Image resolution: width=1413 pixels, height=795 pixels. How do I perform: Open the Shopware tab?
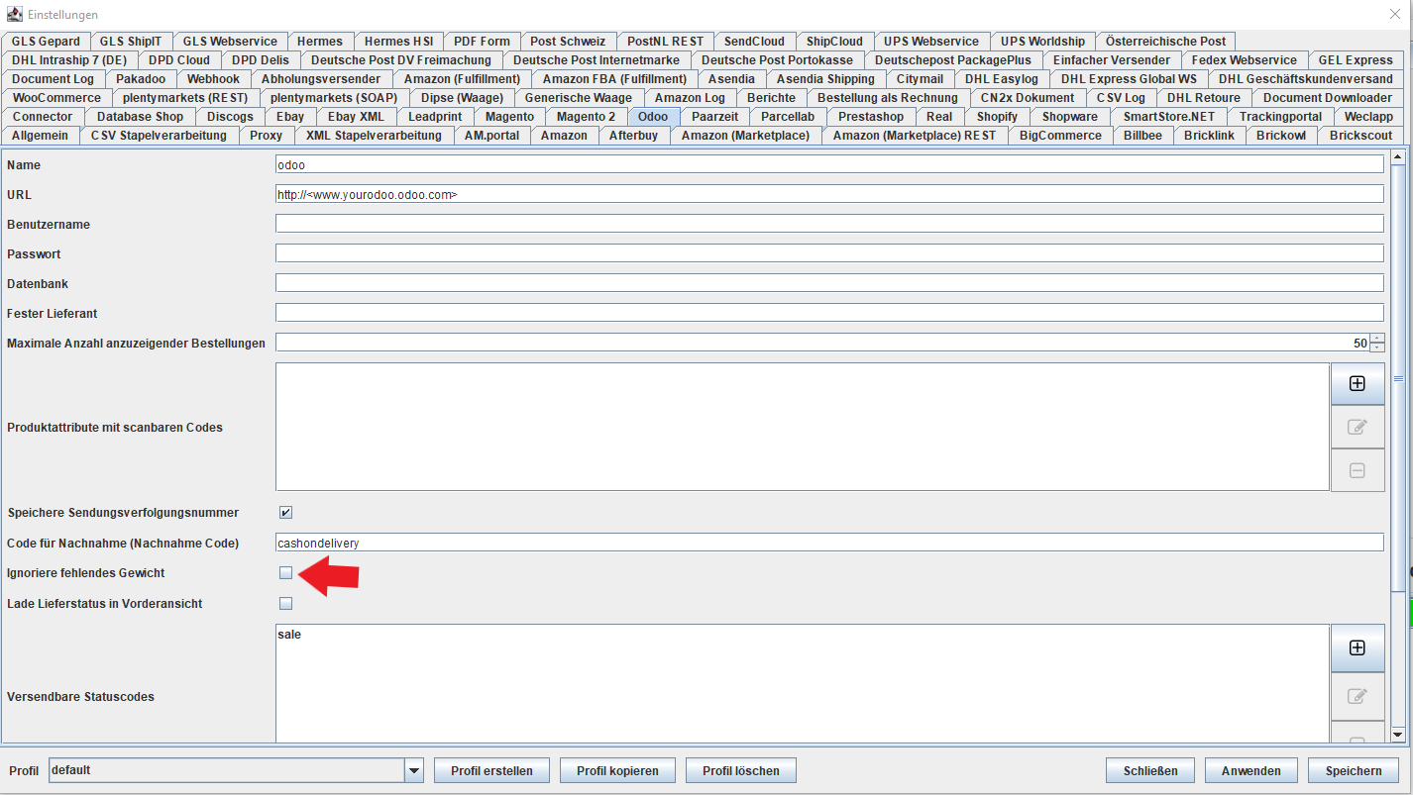point(1070,117)
